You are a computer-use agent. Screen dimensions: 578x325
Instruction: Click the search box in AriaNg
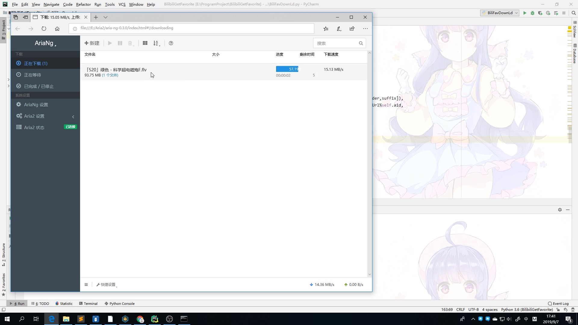336,43
